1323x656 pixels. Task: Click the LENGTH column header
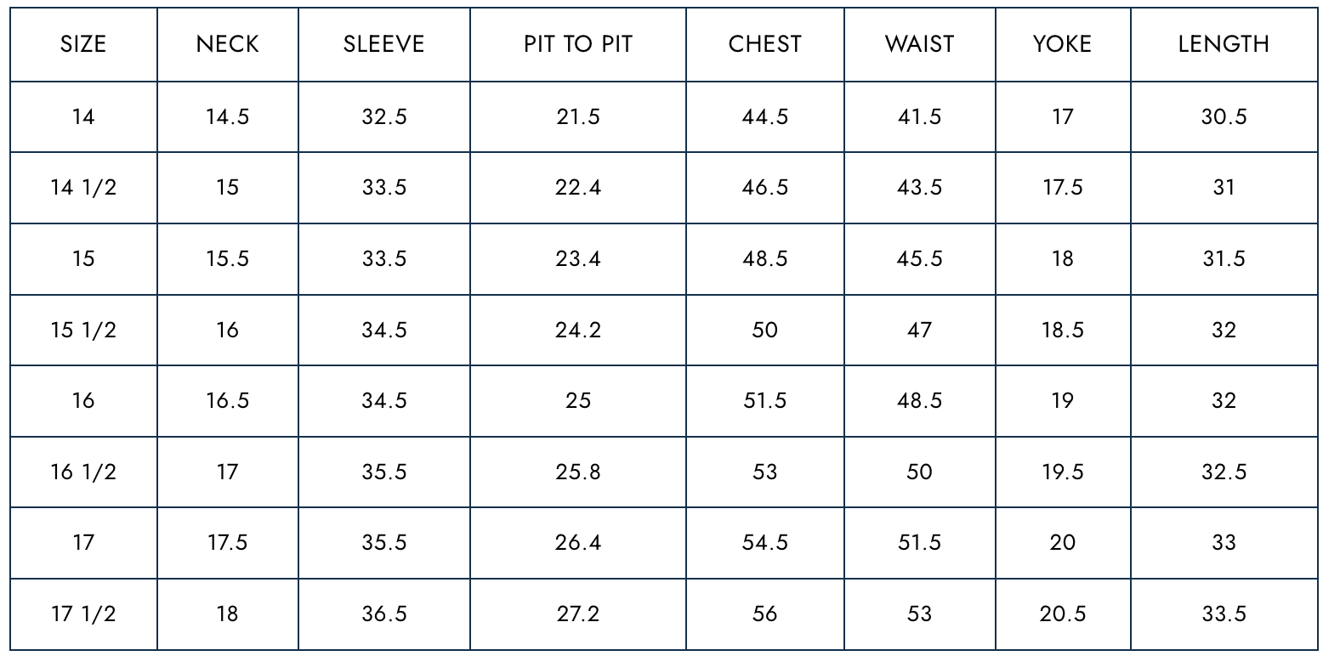click(1224, 44)
